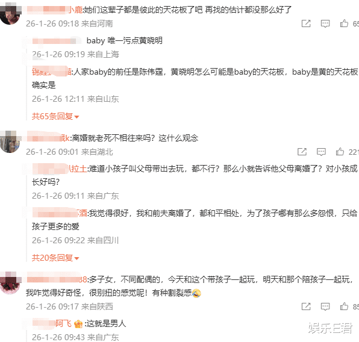Viewport: 359px width, 342px height.
Task: Open profile of user ending 酒
Action: point(60,213)
